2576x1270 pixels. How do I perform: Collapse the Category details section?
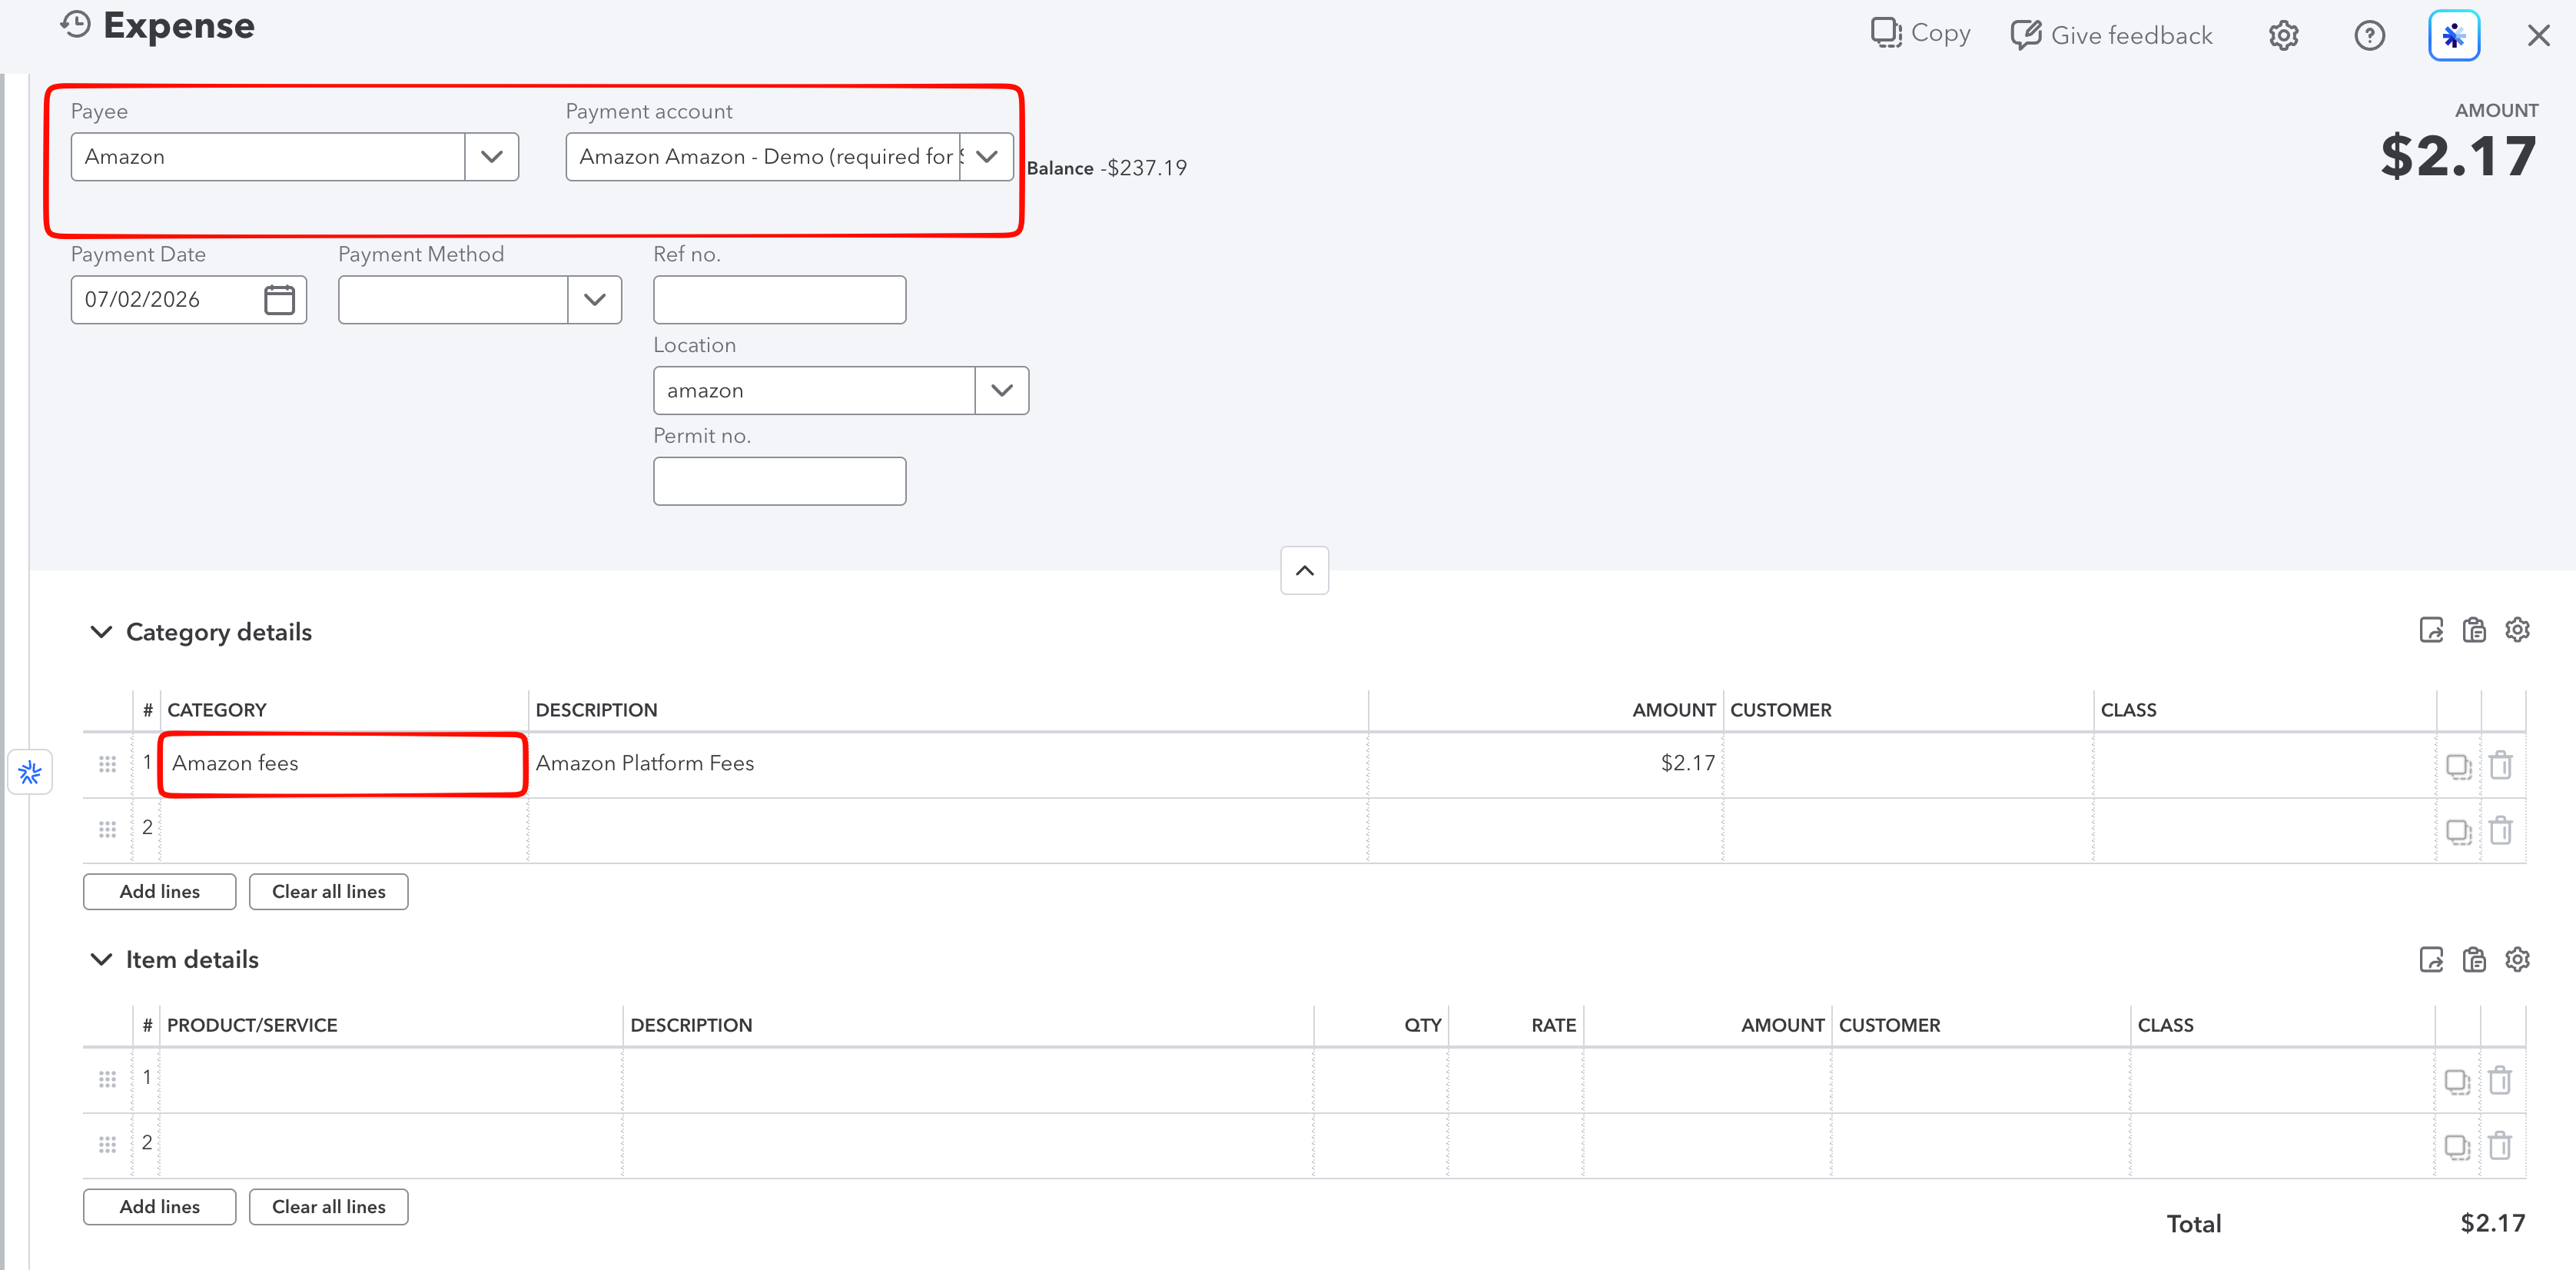pyautogui.click(x=101, y=632)
